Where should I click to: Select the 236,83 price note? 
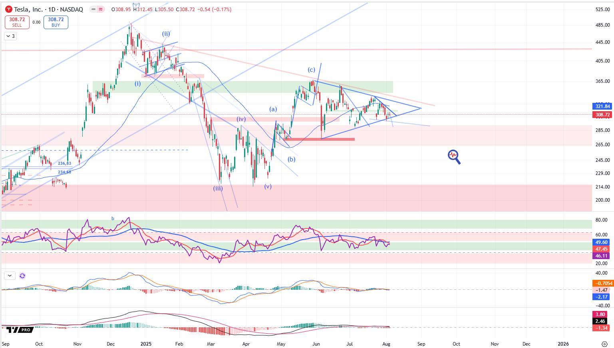[x=64, y=163]
